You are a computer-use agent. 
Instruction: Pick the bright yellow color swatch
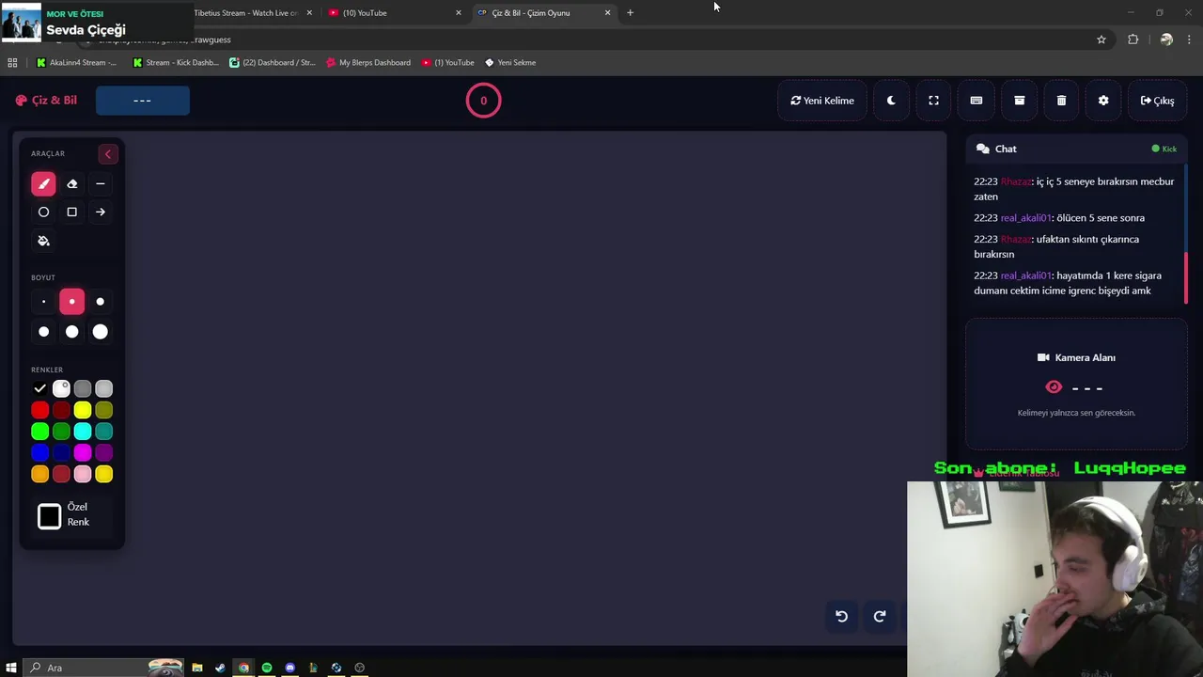coord(83,410)
